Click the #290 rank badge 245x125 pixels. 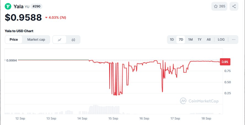tap(36, 7)
